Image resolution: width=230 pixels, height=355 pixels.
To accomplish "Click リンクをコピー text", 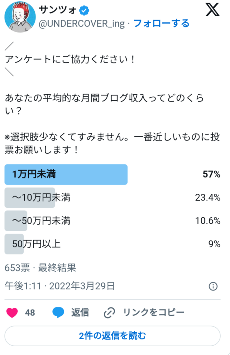I will click(154, 313).
